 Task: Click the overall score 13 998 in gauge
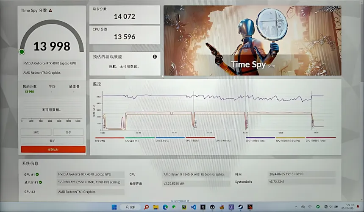[x=52, y=46]
